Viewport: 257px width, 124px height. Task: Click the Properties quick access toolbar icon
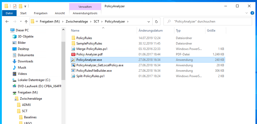click(x=15, y=6)
